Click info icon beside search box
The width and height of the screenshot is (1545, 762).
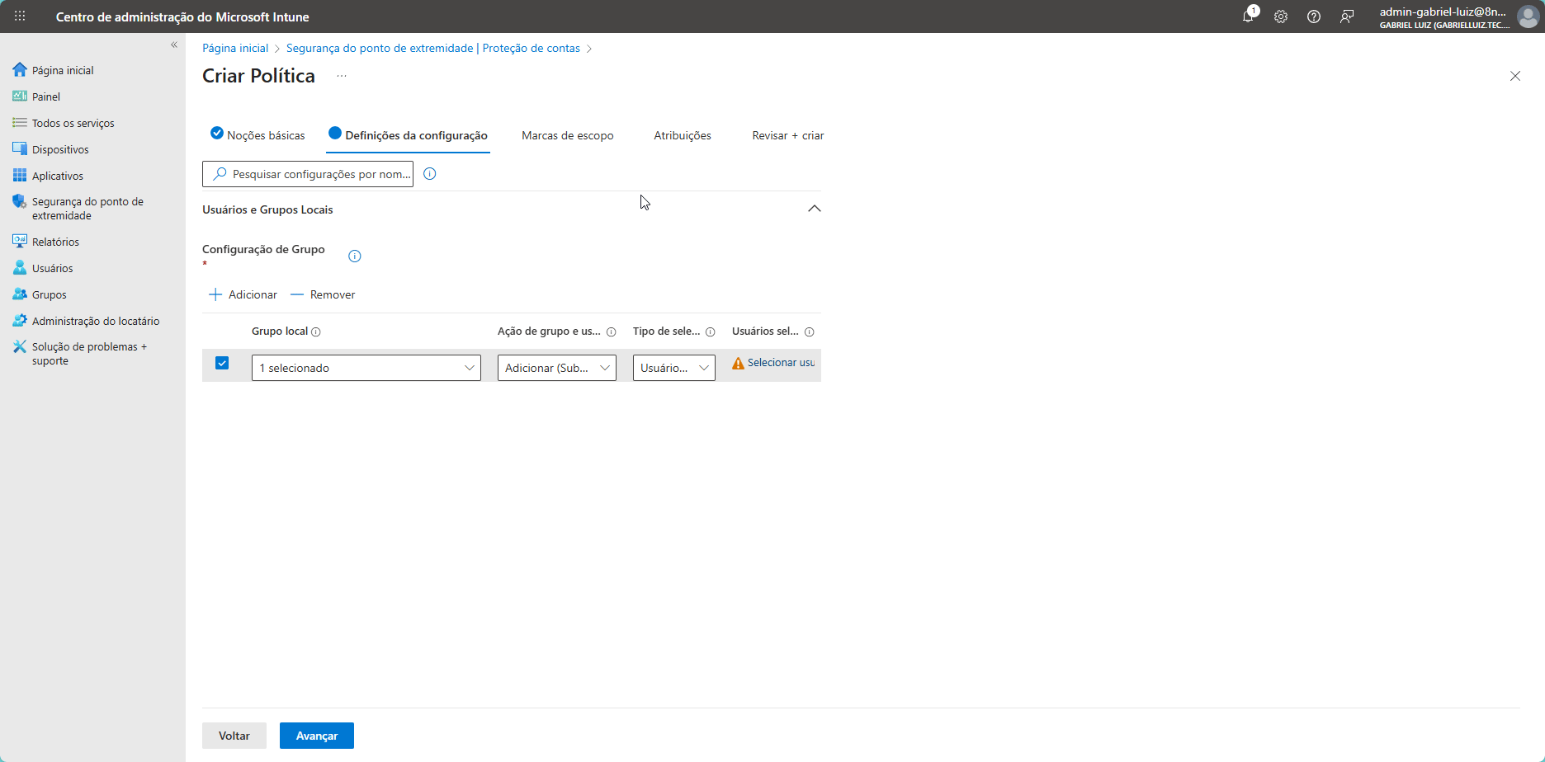429,174
